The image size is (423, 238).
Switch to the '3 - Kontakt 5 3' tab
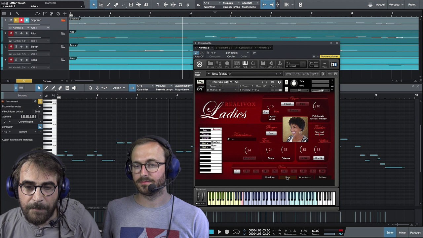(243, 48)
